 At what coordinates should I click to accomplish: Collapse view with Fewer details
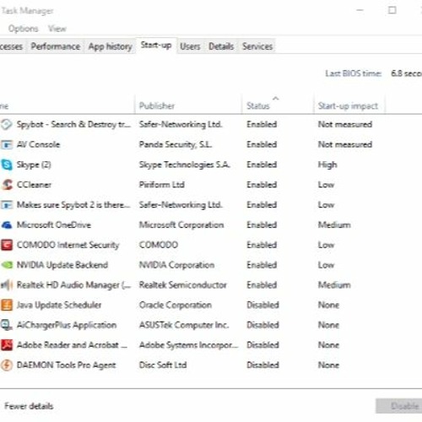tap(29, 406)
